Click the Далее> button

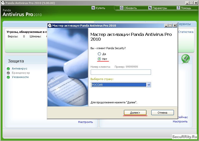[135, 112]
